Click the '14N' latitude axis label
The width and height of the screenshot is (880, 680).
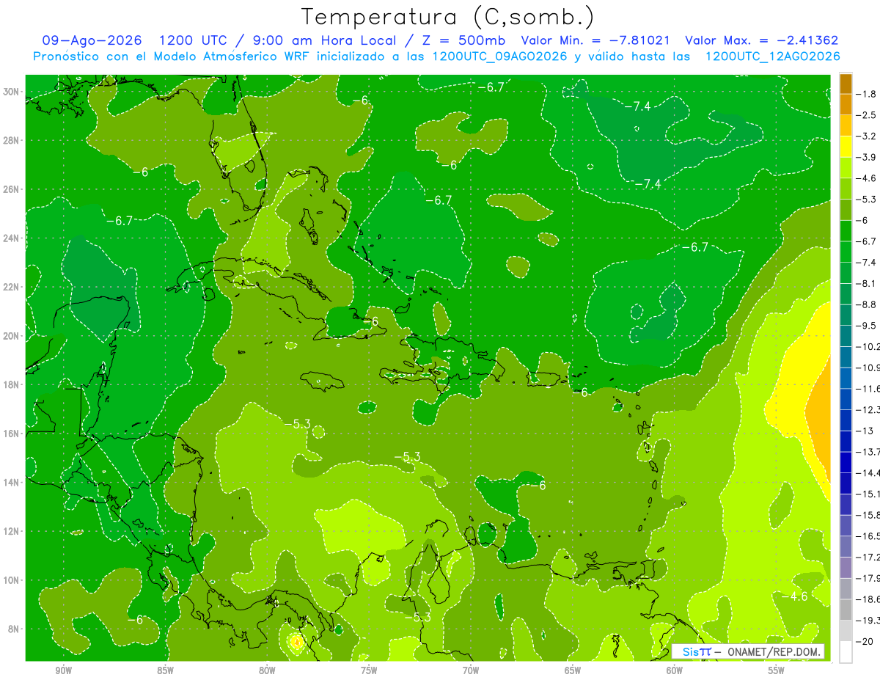point(11,482)
